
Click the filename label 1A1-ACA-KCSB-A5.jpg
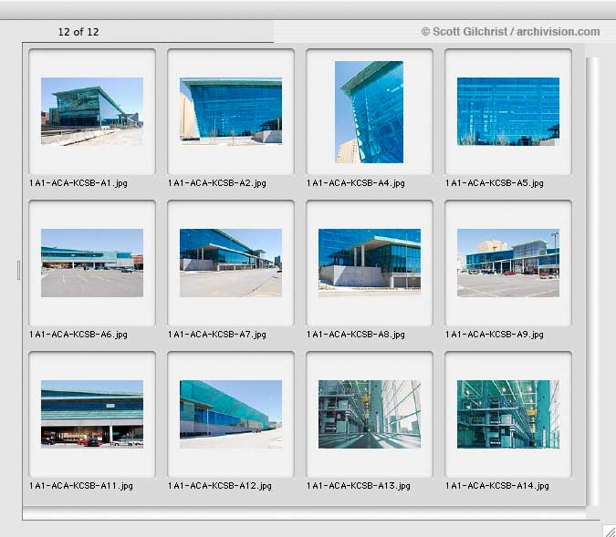[495, 183]
